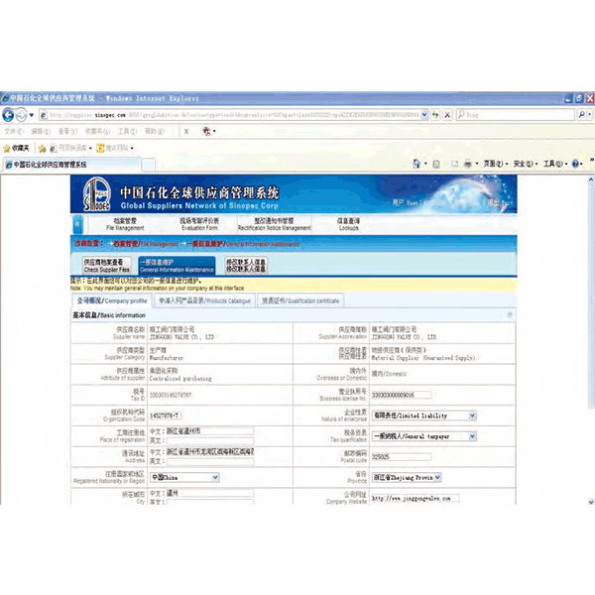Open the Registered Nationality 中国China dropdown
The height and width of the screenshot is (595, 595).
(x=184, y=477)
